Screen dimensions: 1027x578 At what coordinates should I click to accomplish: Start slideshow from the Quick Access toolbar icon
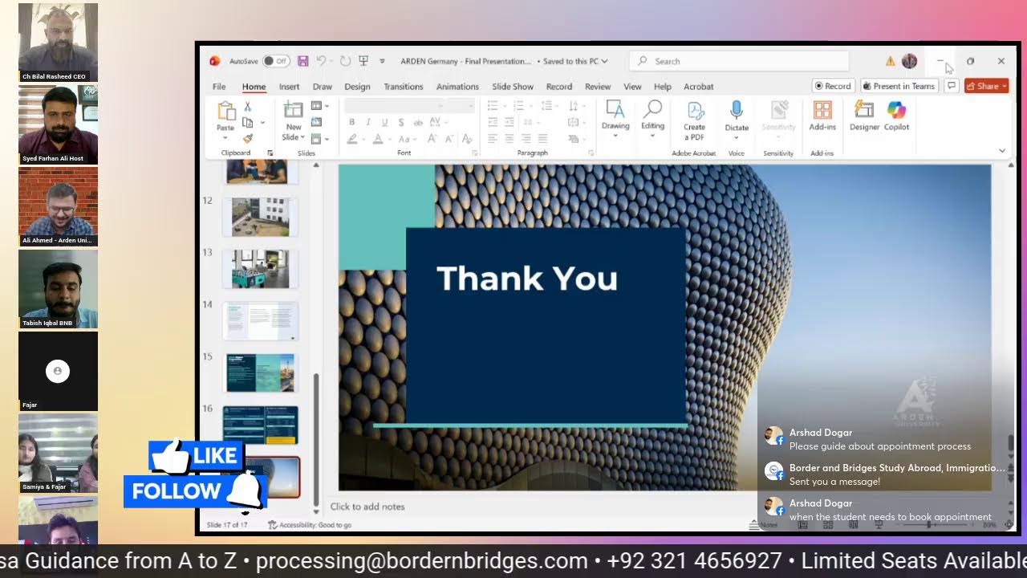click(x=363, y=61)
